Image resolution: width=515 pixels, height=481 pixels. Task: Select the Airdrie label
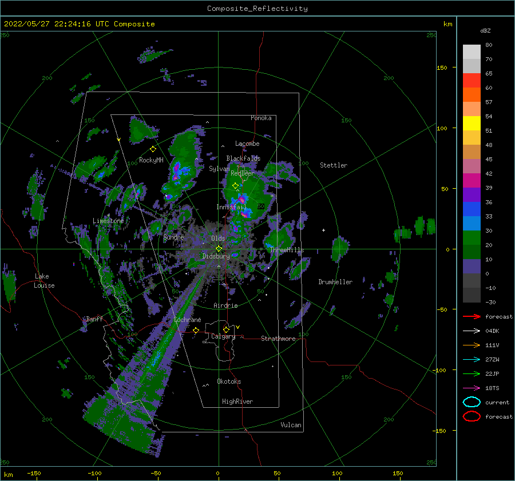tap(225, 305)
